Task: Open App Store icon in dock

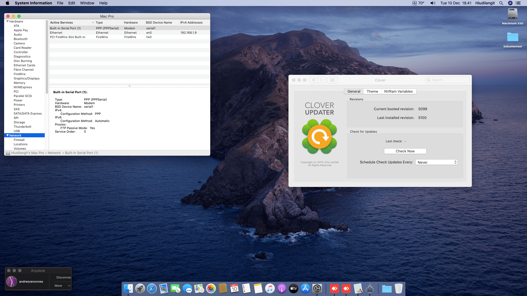Action: pos(305,288)
